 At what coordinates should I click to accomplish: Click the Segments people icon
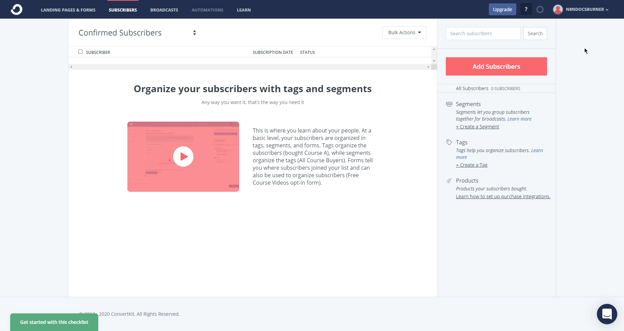[449, 104]
